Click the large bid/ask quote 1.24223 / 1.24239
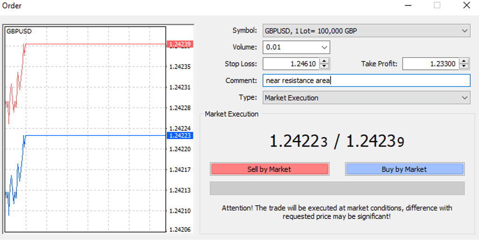This screenshot has height=240, width=479. pyautogui.click(x=337, y=141)
